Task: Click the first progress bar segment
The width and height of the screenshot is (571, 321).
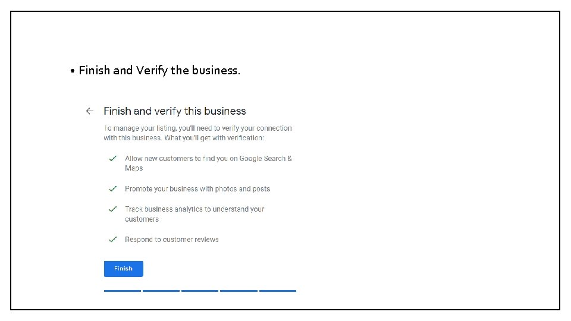Action: tap(123, 291)
